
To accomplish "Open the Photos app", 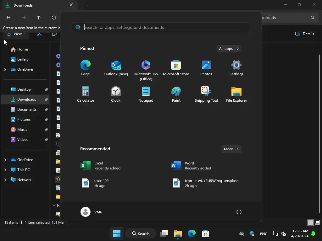I will coord(206,68).
